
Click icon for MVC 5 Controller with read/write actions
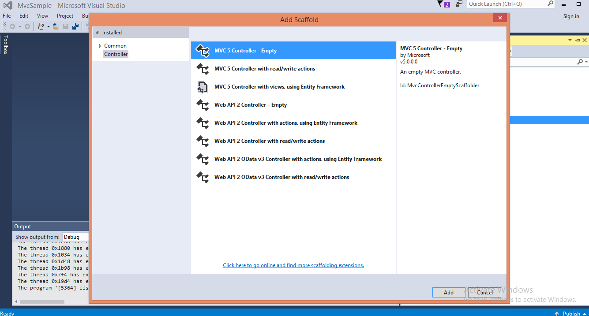coord(203,69)
